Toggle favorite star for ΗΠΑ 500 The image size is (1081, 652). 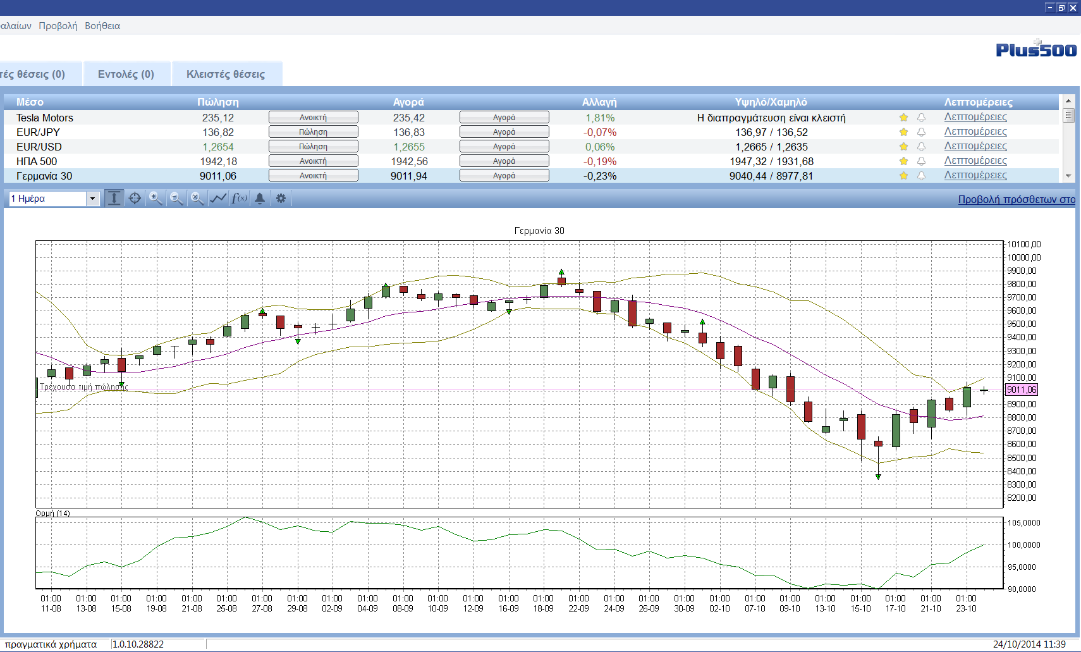(903, 161)
